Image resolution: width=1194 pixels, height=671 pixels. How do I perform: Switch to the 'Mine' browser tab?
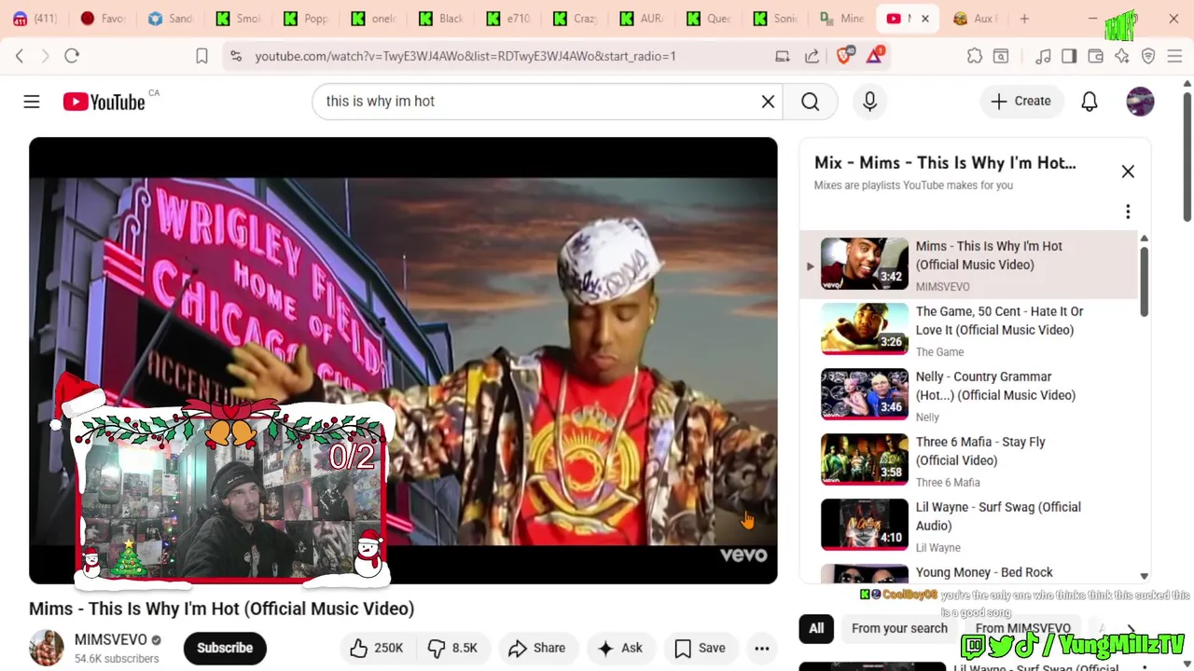(842, 19)
